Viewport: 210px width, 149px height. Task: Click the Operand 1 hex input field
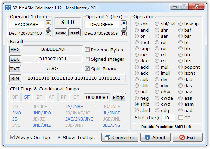coord(26,25)
